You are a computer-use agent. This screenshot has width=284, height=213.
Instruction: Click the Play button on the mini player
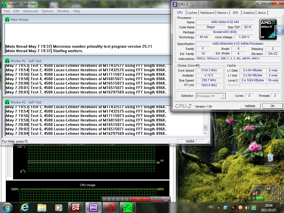tap(105, 199)
